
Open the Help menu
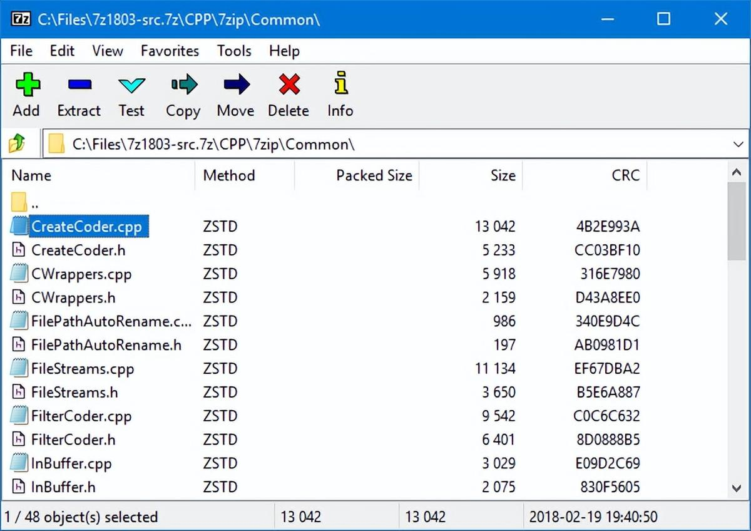284,51
